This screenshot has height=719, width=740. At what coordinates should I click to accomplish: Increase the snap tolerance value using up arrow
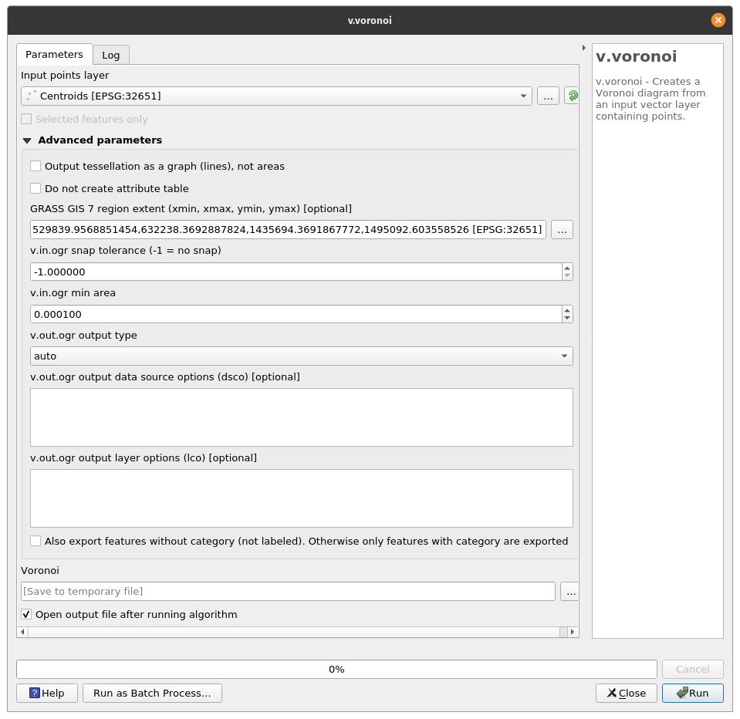point(567,268)
